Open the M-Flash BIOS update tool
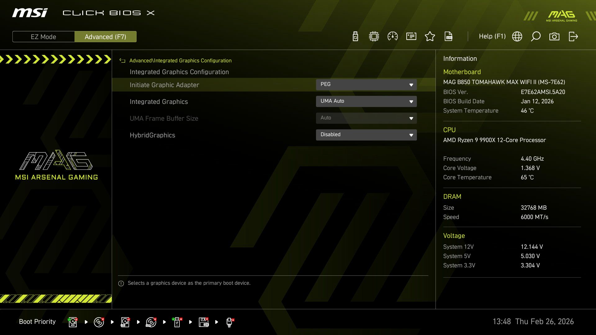The width and height of the screenshot is (596, 335). tap(355, 36)
